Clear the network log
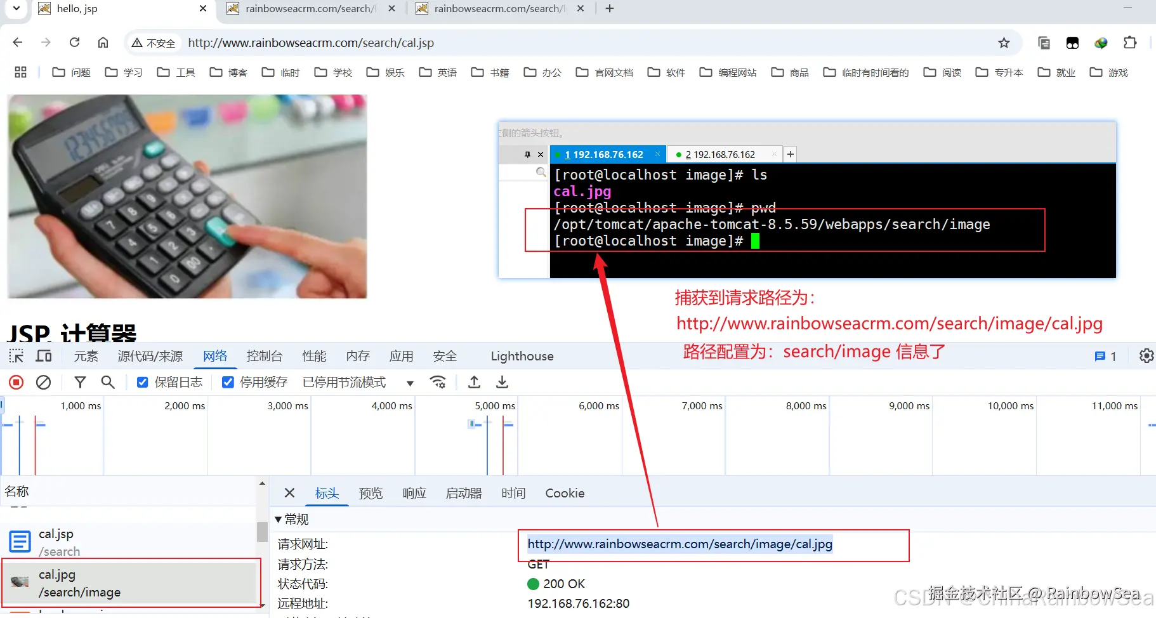The width and height of the screenshot is (1156, 618). click(43, 382)
